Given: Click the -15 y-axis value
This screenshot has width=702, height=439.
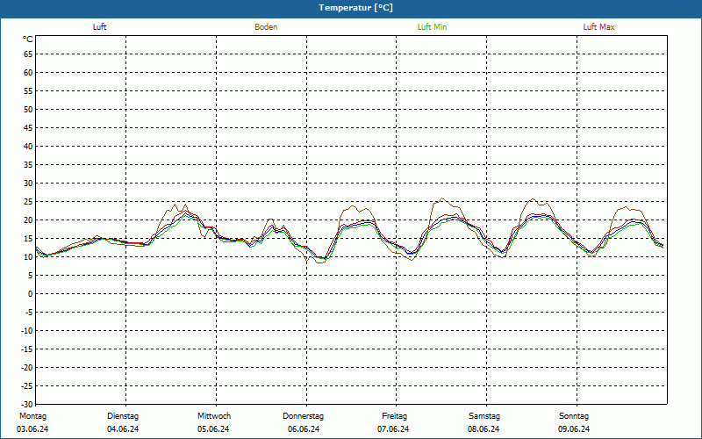Looking at the screenshot, I should point(28,349).
